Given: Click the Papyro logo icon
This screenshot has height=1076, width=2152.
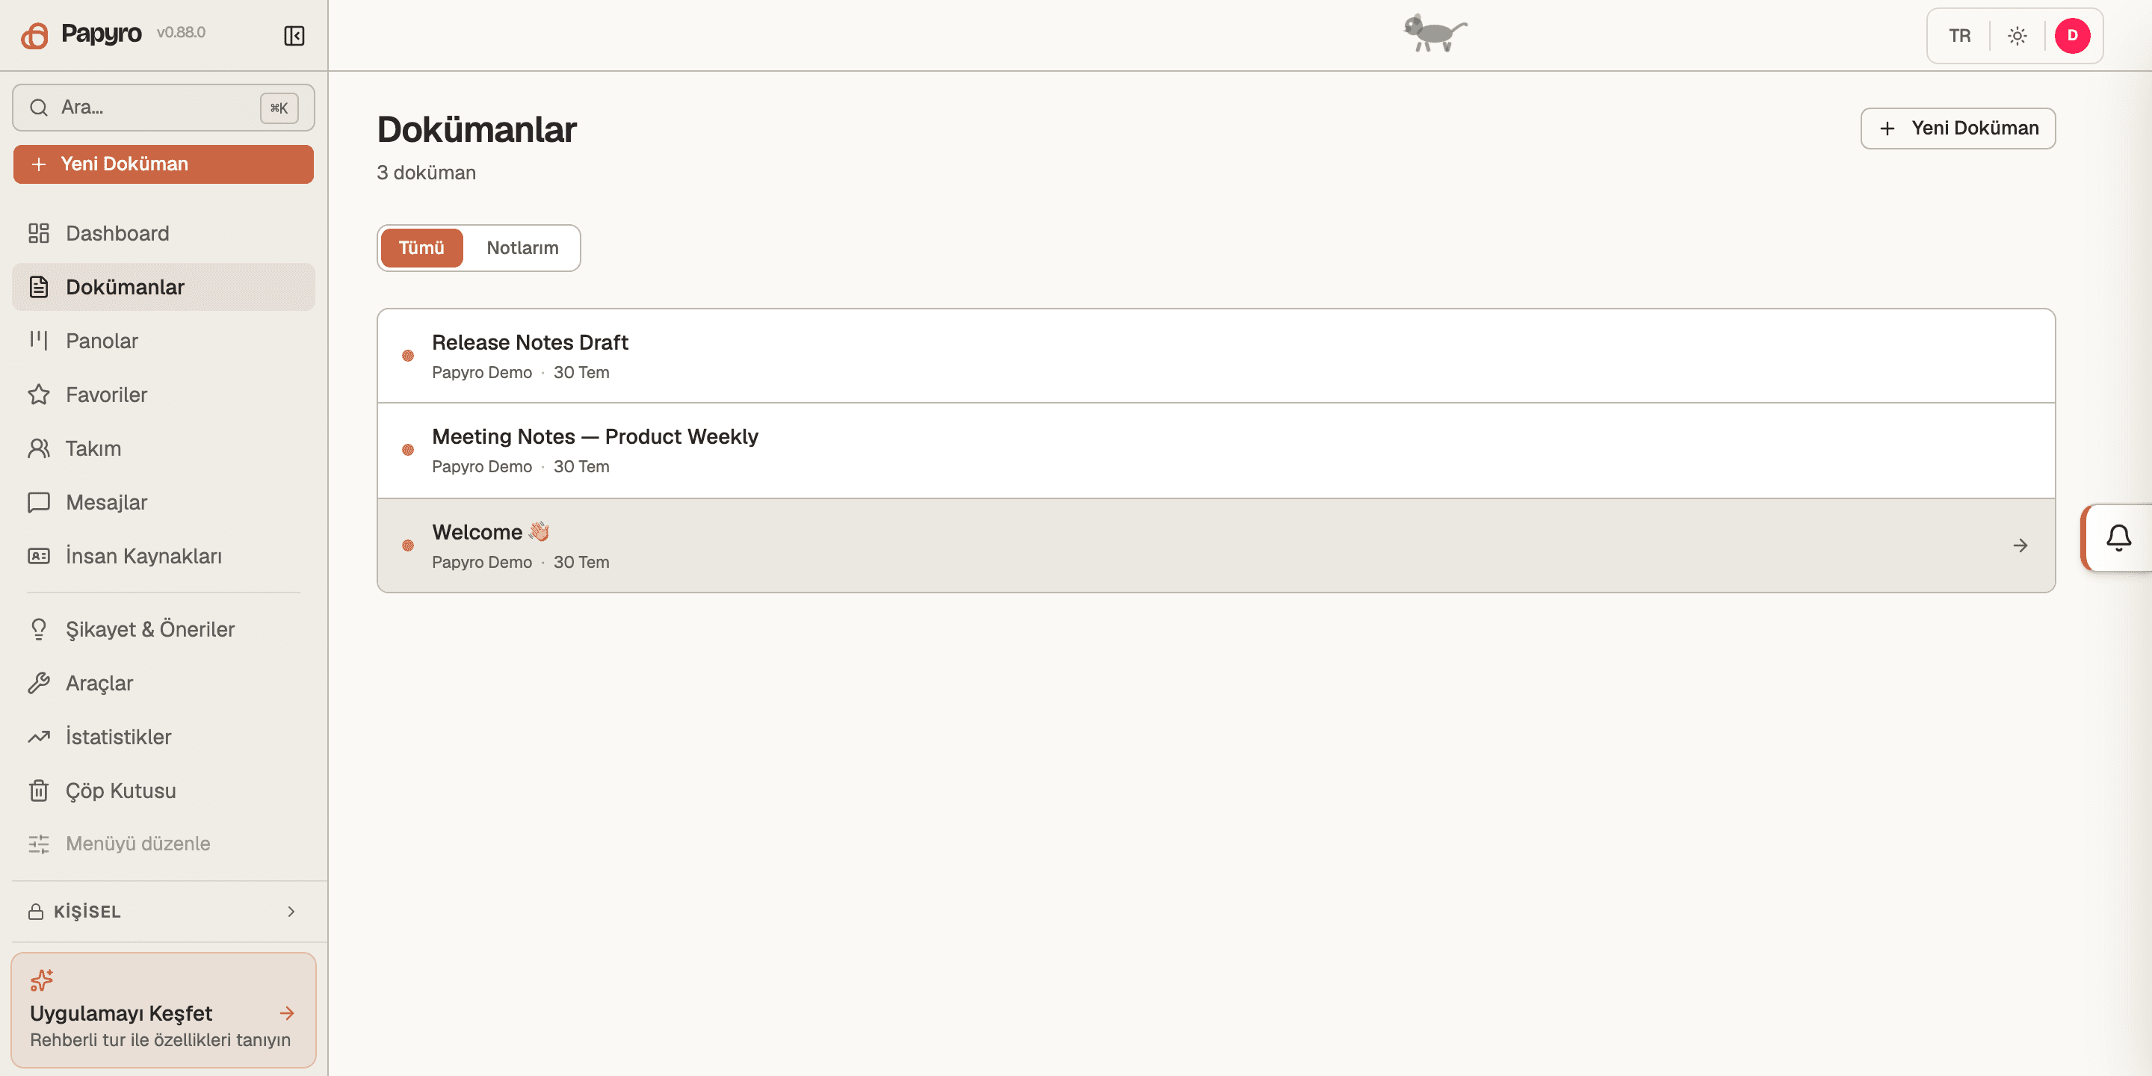Looking at the screenshot, I should pos(35,35).
